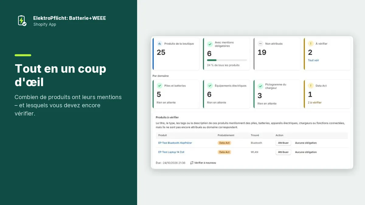The image size is (365, 205).
Task: Open the 2 à vérifier link
Action: pyautogui.click(x=315, y=103)
